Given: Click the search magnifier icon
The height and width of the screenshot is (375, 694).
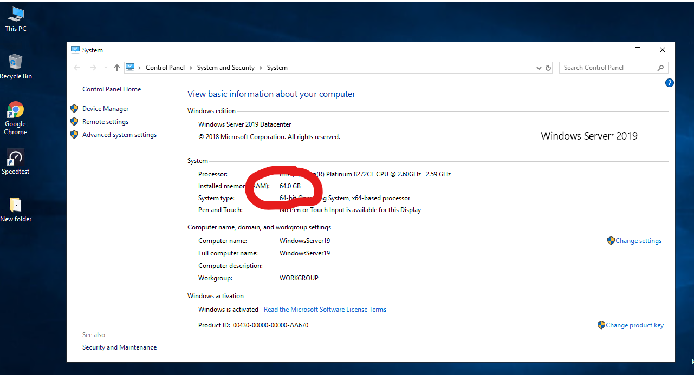Looking at the screenshot, I should point(660,68).
